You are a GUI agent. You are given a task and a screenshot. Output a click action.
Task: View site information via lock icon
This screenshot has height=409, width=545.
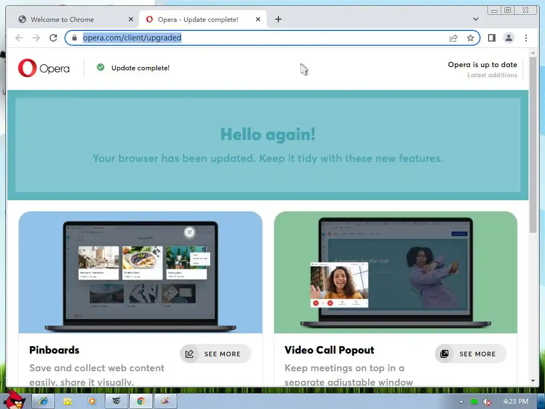(x=75, y=38)
